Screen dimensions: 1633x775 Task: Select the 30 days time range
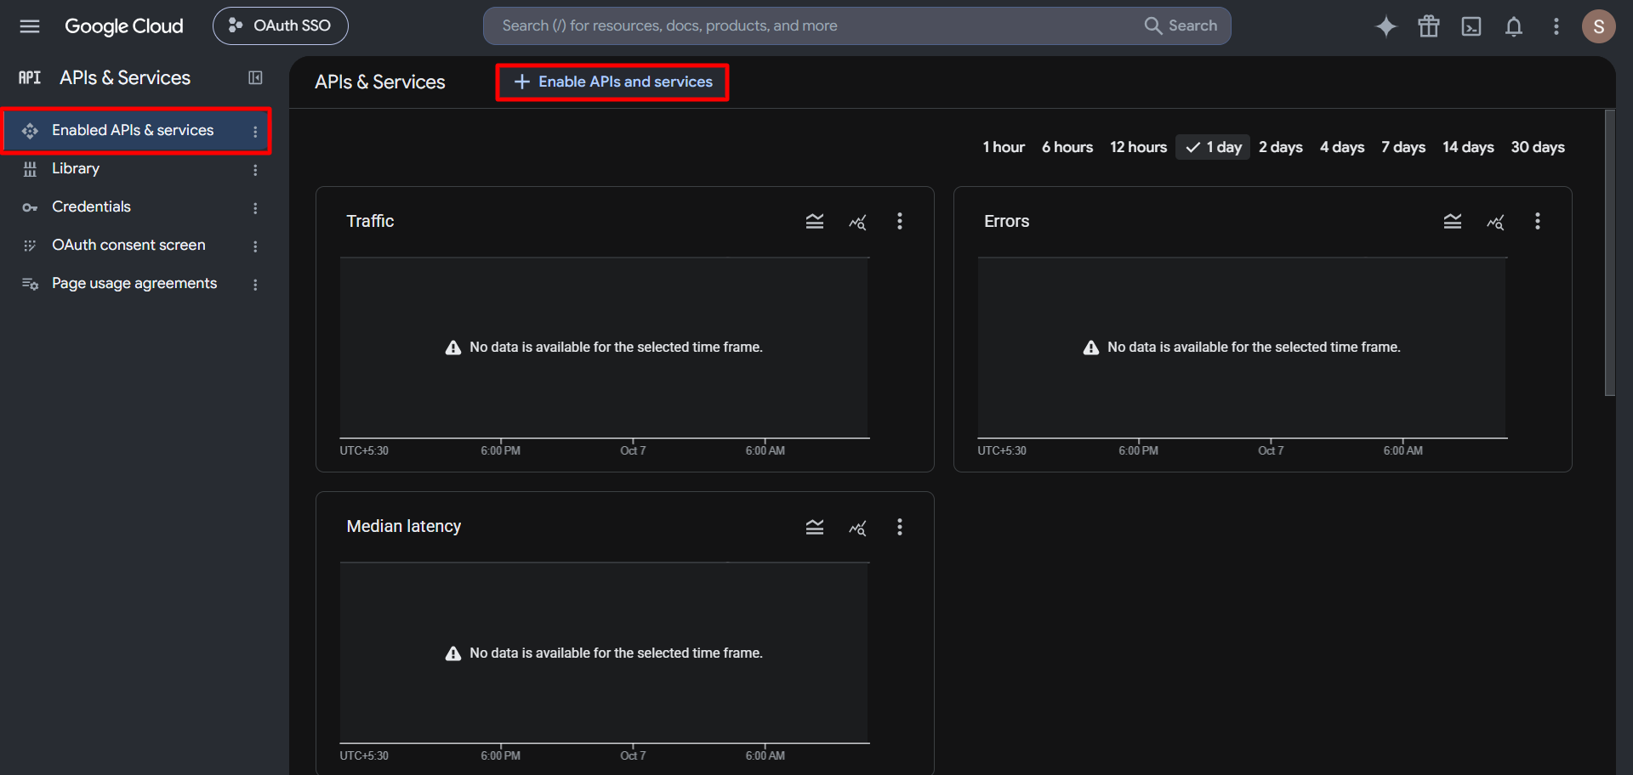pyautogui.click(x=1538, y=147)
